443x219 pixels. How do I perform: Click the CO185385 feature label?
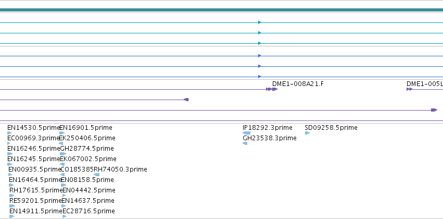(77, 169)
